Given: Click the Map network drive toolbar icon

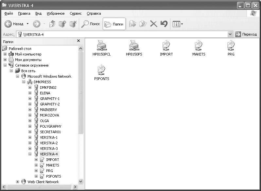Looking at the screenshot, I should pos(62,24).
